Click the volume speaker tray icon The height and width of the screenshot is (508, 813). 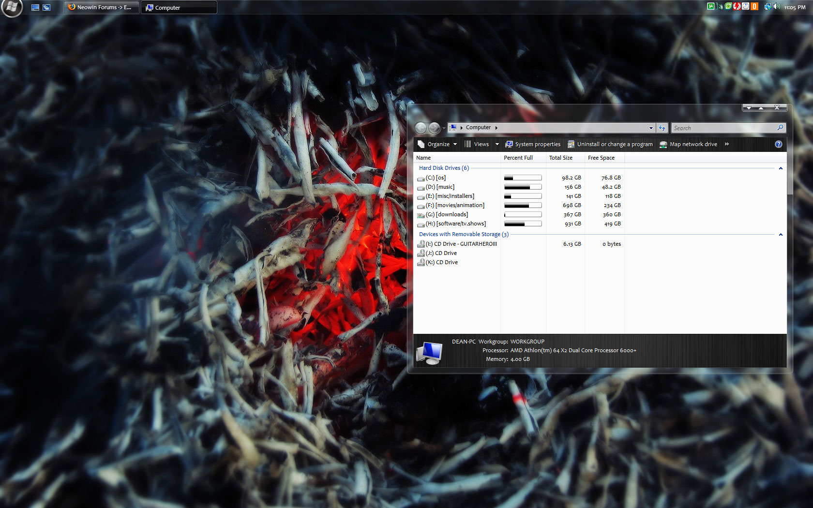(776, 7)
